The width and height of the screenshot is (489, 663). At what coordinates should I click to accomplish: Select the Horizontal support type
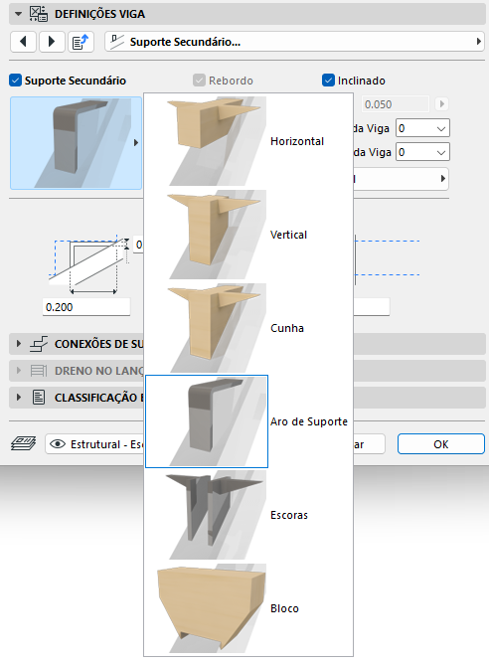[248, 141]
